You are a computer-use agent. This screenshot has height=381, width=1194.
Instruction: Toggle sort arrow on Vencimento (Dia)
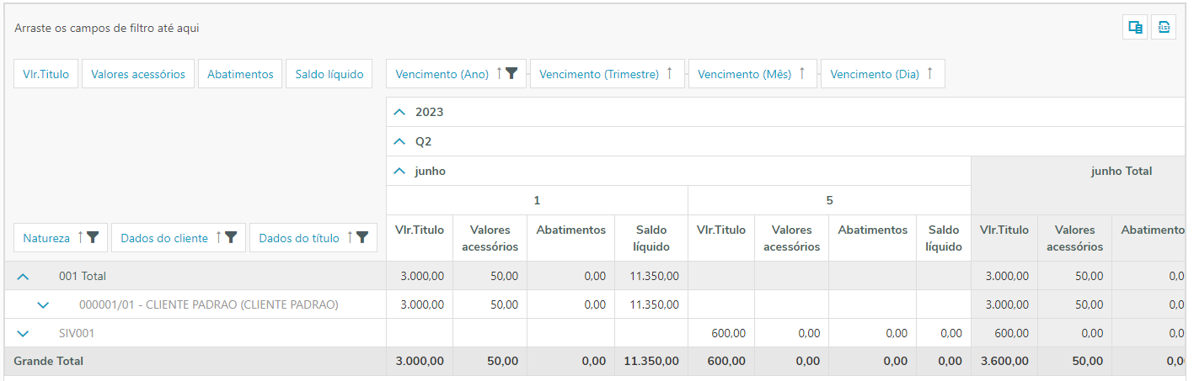(929, 73)
